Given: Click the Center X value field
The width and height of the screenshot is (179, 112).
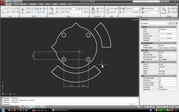Looking at the screenshot, I should click(x=168, y=64).
